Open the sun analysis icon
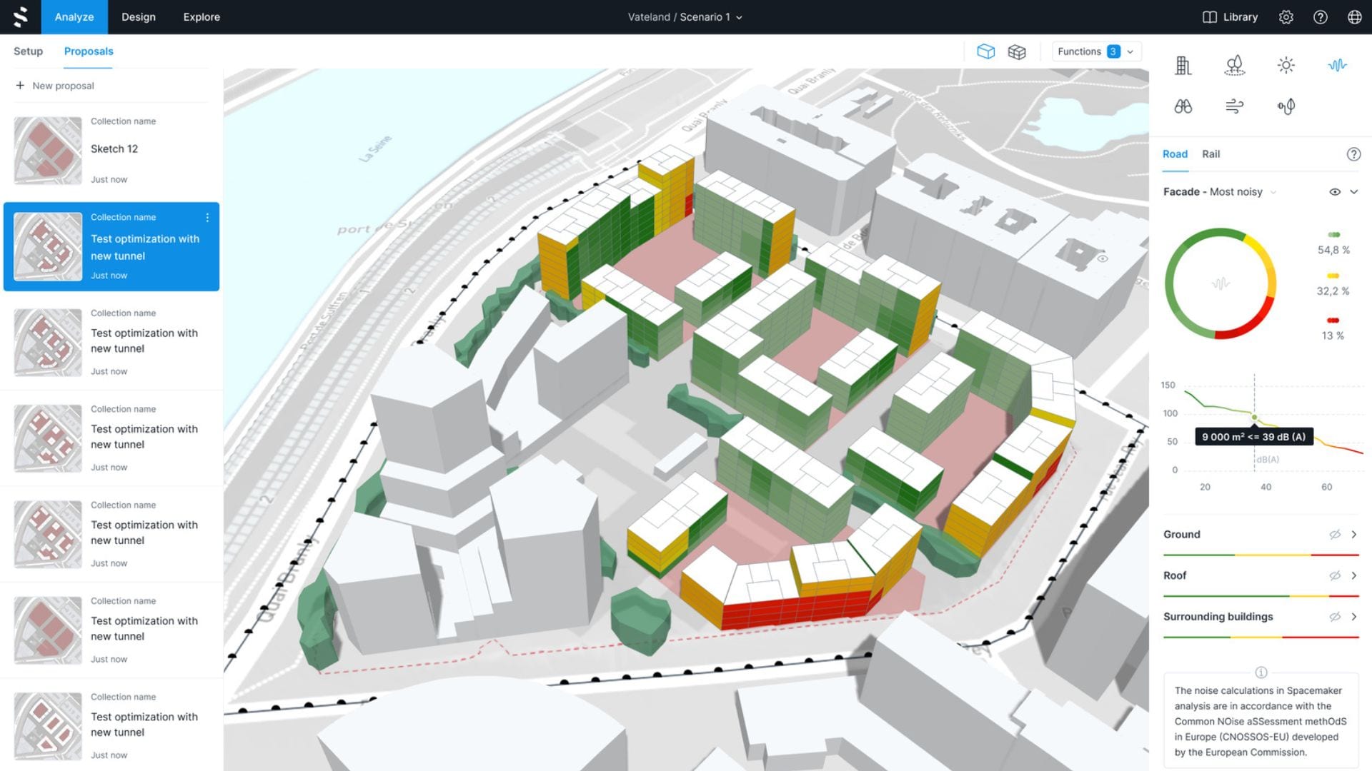The image size is (1372, 771). pyautogui.click(x=1286, y=65)
